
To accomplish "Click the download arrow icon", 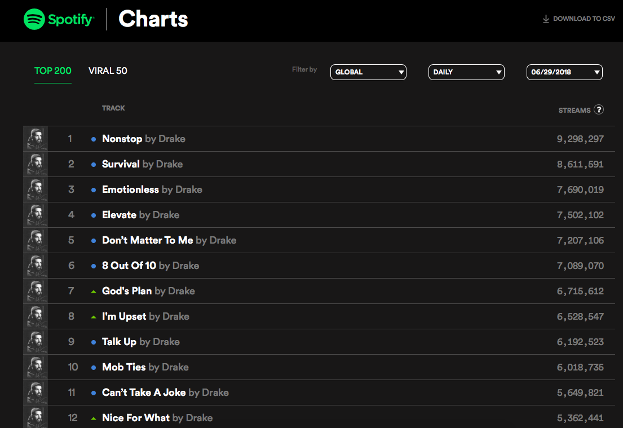I will pyautogui.click(x=546, y=19).
